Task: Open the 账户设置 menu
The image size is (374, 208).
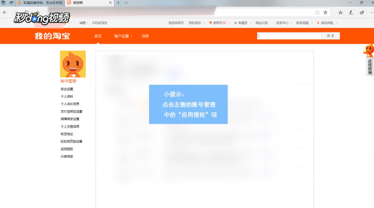Action: click(123, 36)
